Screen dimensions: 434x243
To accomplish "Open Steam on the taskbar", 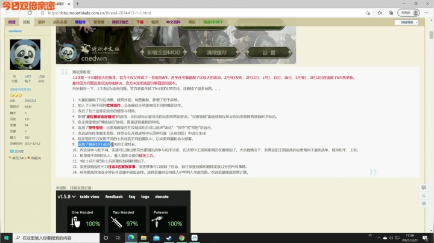I will pyautogui.click(x=169, y=238).
